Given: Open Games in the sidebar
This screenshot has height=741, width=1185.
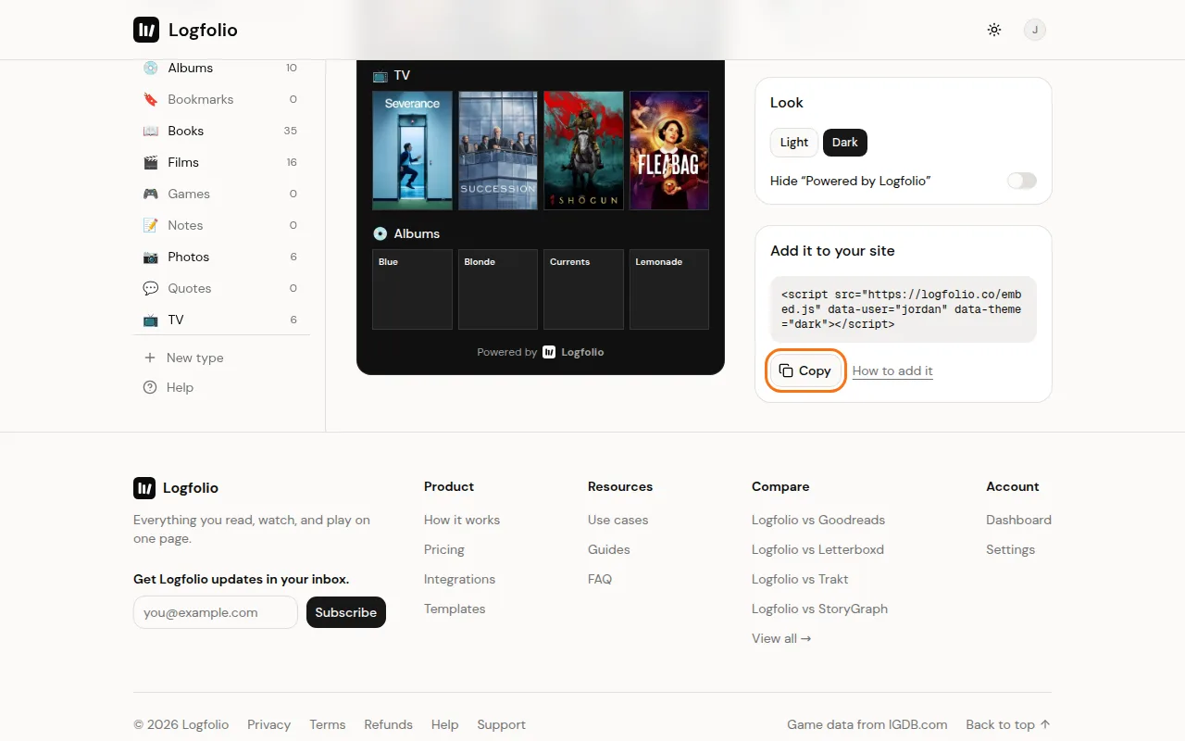Looking at the screenshot, I should [220, 194].
